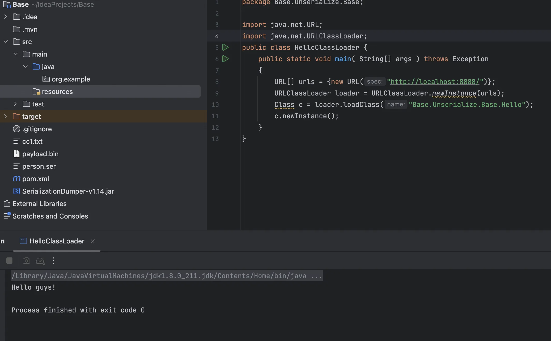551x341 pixels.
Task: Close the HelloClassLoader run tab
Action: tap(93, 241)
